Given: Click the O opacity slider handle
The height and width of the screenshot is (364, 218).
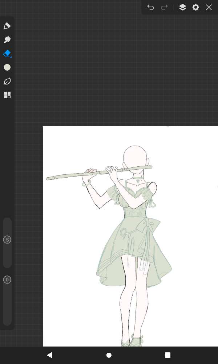Looking at the screenshot, I should [7, 280].
